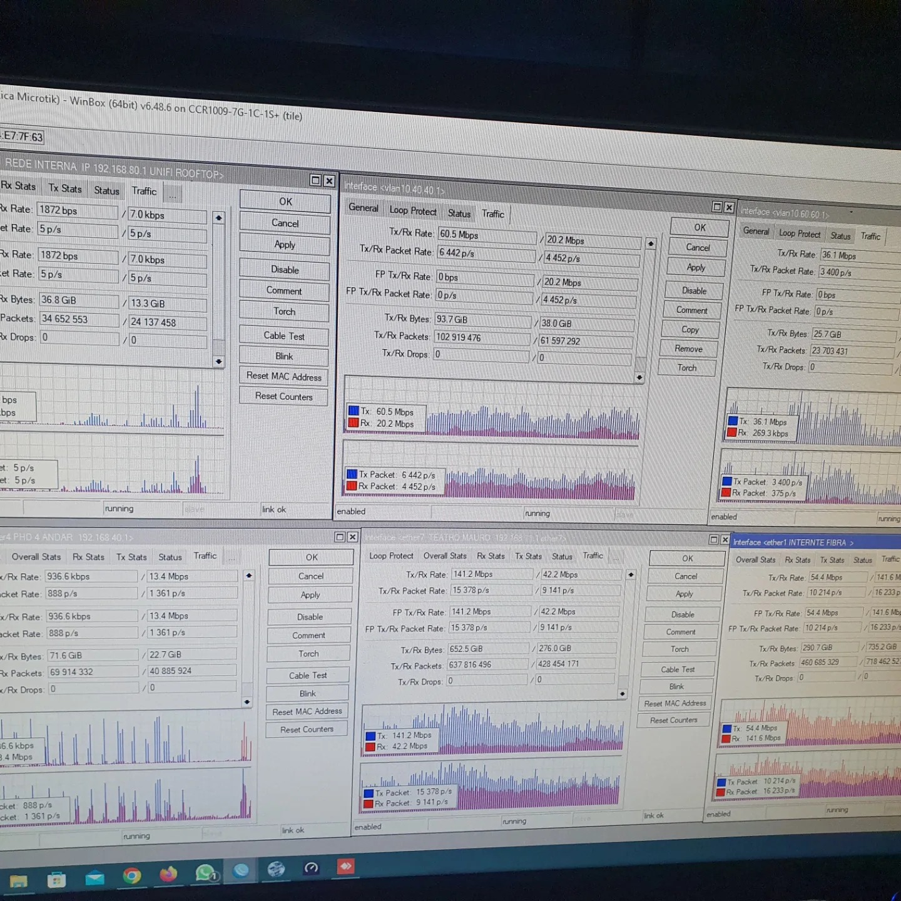Open the red AnyDesk taskbar icon
The height and width of the screenshot is (901, 901).
coord(345,866)
